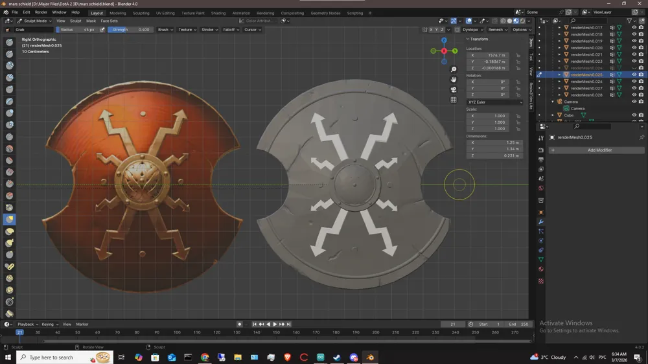Open the Texture properties tab (checker icon)
This screenshot has height=364, width=648.
click(541, 281)
